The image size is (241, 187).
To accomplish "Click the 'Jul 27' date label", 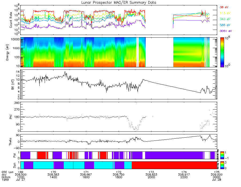I will click(21, 180).
